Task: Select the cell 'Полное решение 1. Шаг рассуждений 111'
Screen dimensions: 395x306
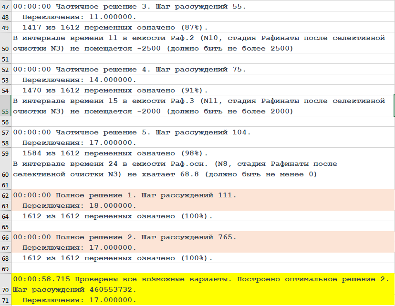Action: [125, 195]
